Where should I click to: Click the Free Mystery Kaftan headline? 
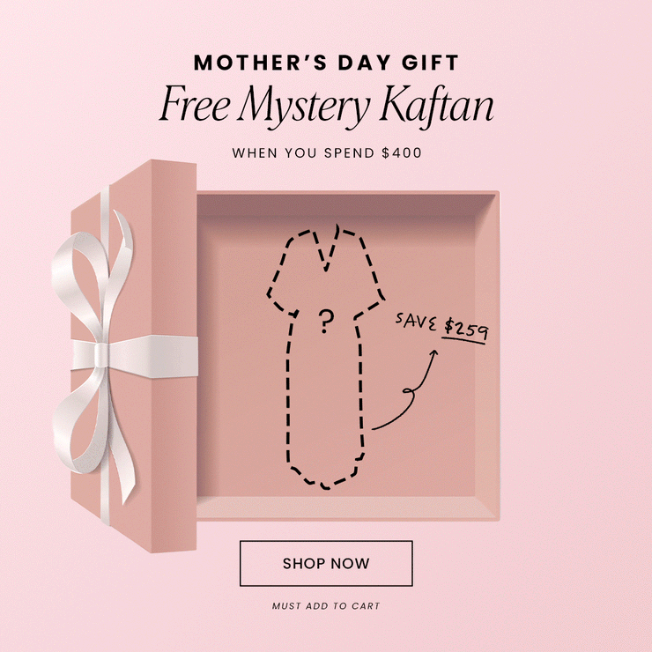click(x=326, y=106)
